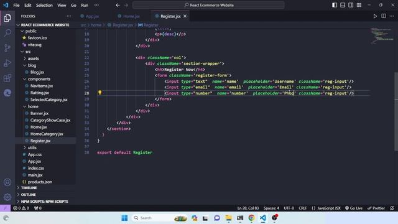This screenshot has height=224, width=398.
Task: Go forward in navigation history
Action: click(x=126, y=5)
